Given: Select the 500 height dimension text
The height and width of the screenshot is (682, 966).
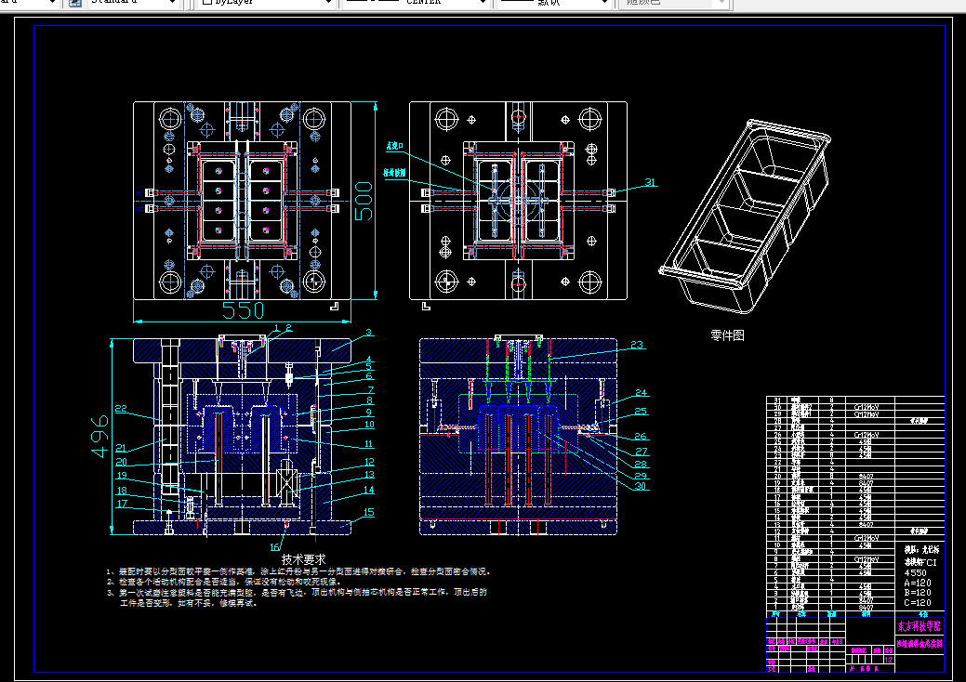Looking at the screenshot, I should pos(364,201).
